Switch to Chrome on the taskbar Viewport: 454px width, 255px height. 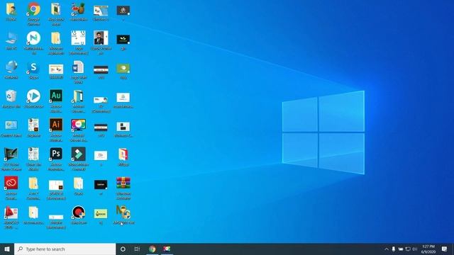(x=152, y=249)
